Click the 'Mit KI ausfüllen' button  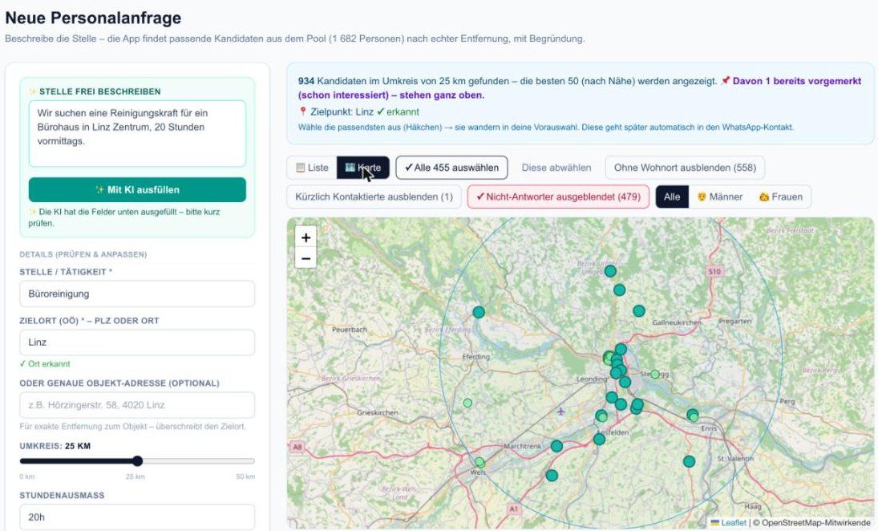click(137, 190)
